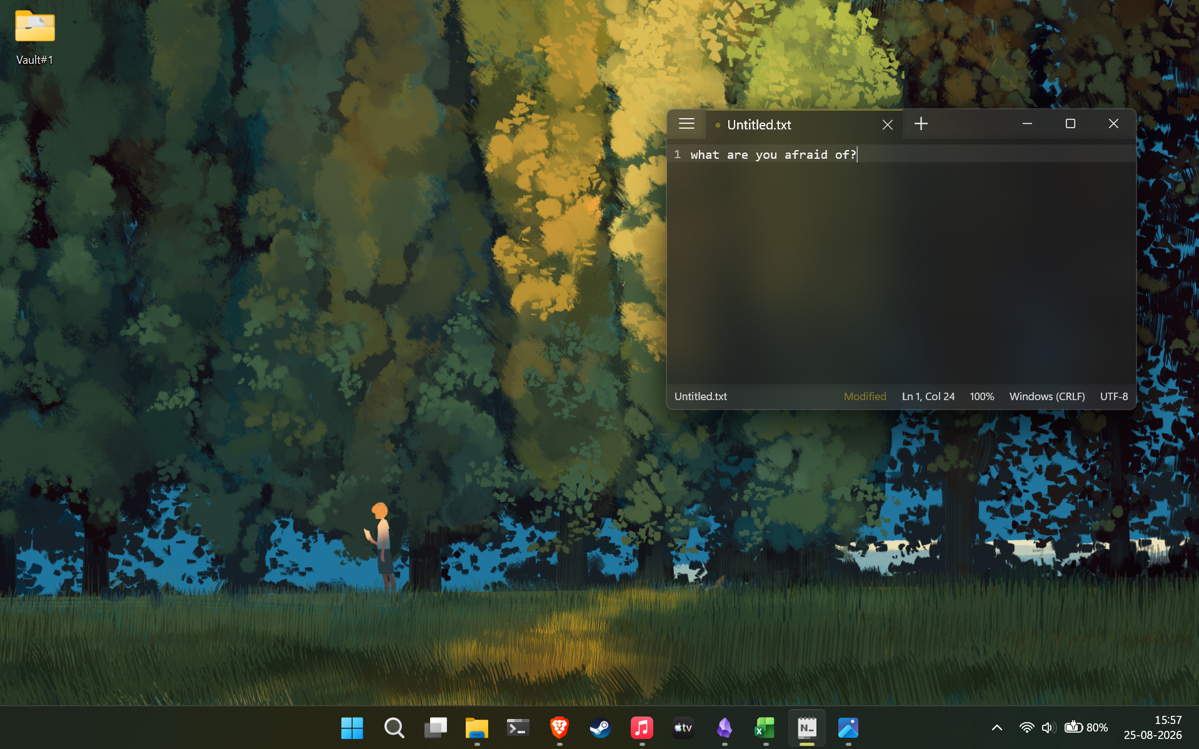Open Windows Search from the taskbar
Viewport: 1199px width, 749px height.
(x=394, y=728)
